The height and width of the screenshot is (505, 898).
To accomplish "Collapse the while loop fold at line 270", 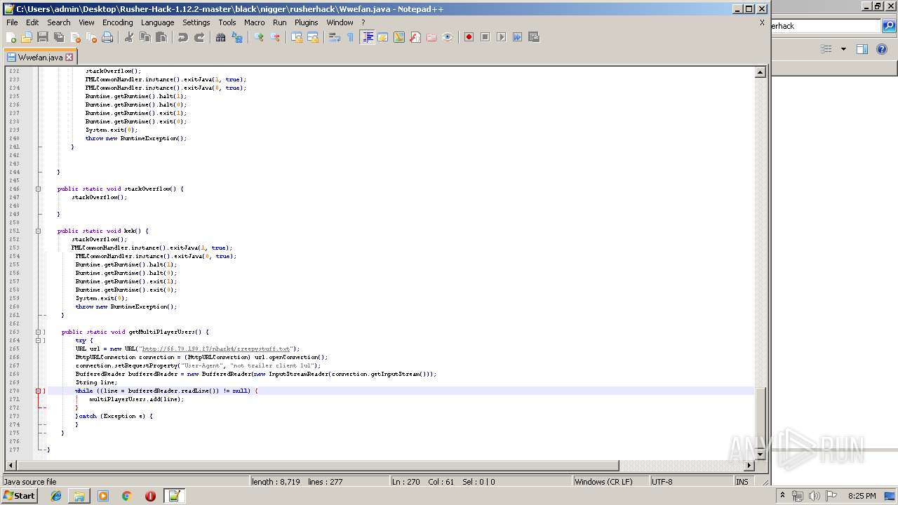I will pyautogui.click(x=39, y=391).
